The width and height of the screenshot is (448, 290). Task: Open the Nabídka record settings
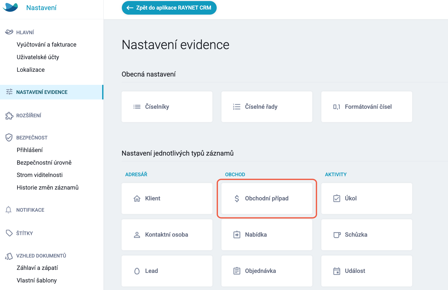[x=267, y=235]
